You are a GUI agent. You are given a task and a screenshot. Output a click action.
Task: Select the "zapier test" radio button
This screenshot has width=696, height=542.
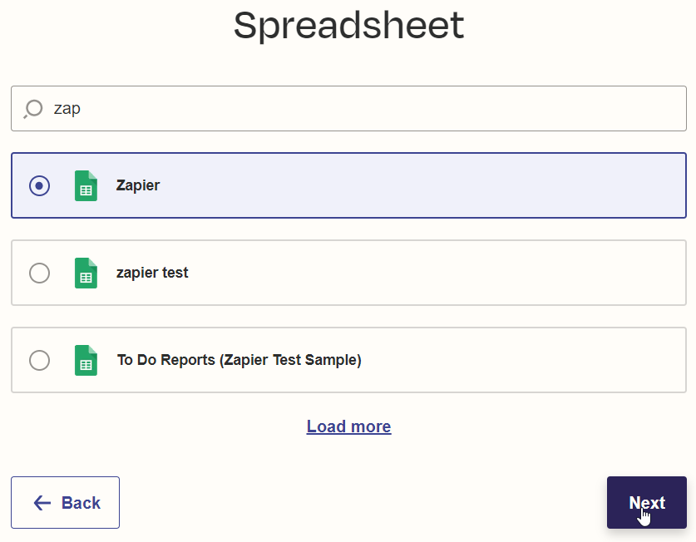40,273
